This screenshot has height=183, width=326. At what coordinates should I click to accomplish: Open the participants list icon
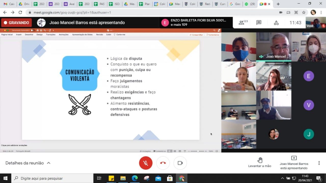(243, 23)
